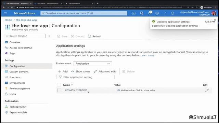
Task: Click Show values eye button
Action: (81, 71)
